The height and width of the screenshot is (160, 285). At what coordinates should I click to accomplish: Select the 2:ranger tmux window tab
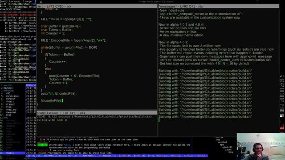[27, 1]
